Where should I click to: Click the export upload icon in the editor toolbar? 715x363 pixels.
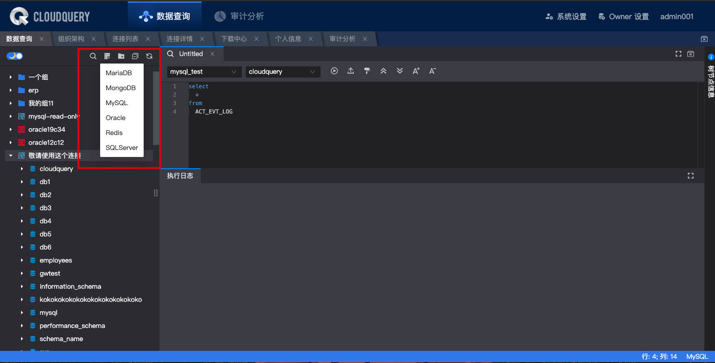(x=350, y=71)
